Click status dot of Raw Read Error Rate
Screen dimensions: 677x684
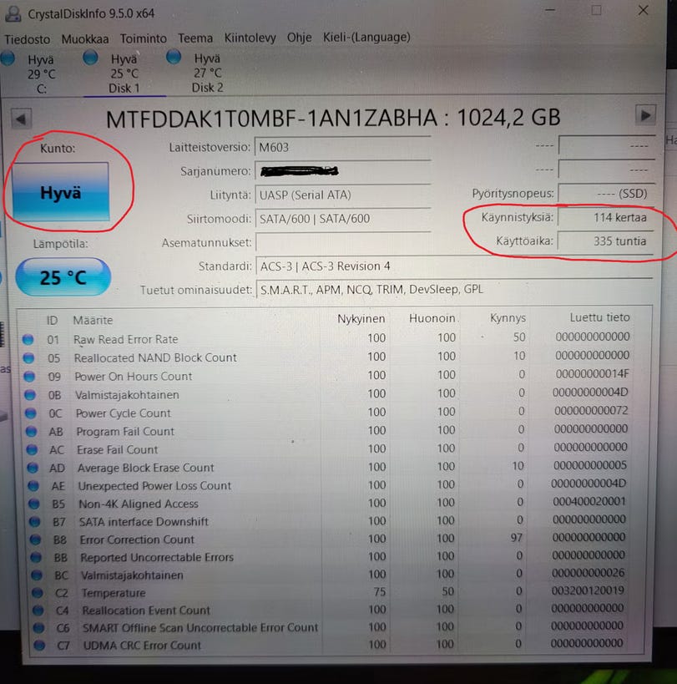pos(28,339)
